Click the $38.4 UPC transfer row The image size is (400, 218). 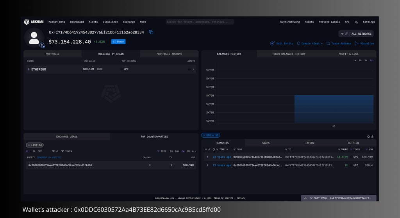click(x=289, y=165)
